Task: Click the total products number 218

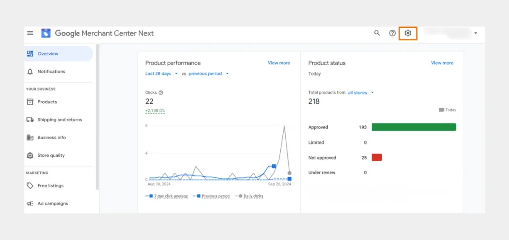Action: click(314, 101)
